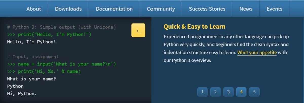Go to the Documentation menu item
Screen dimensions: 304x103
point(114,9)
